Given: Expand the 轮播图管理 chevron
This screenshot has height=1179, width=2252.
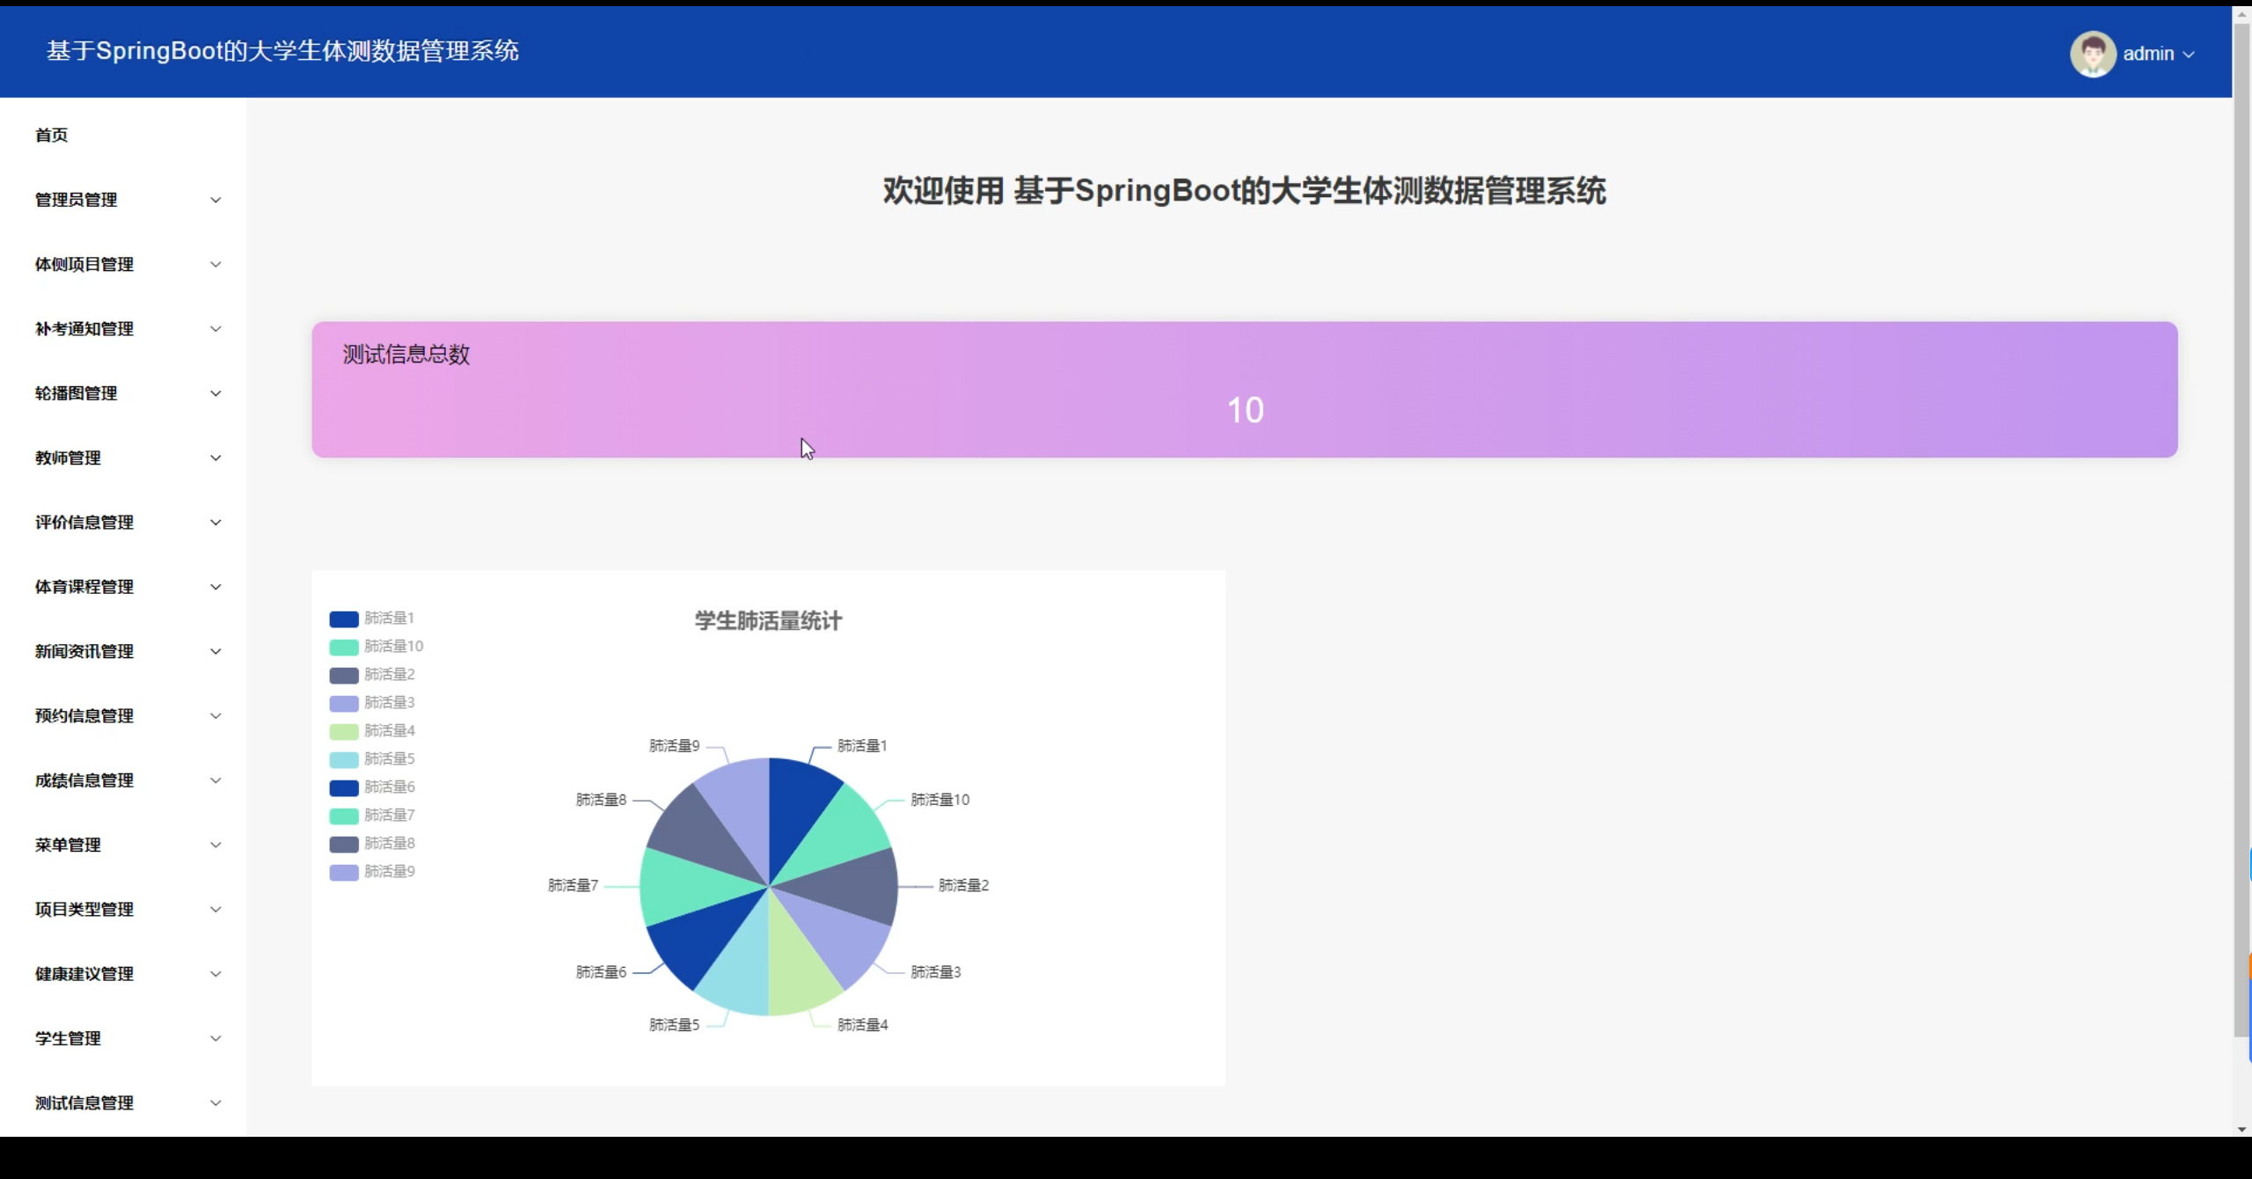Looking at the screenshot, I should (x=216, y=393).
